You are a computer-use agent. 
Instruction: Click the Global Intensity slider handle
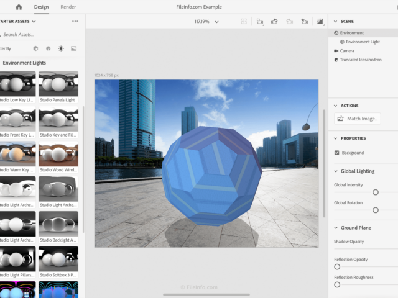click(x=376, y=192)
